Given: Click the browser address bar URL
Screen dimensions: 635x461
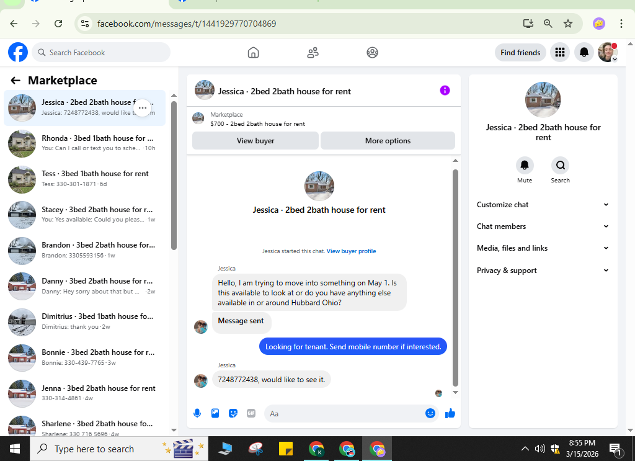Looking at the screenshot, I should point(187,24).
